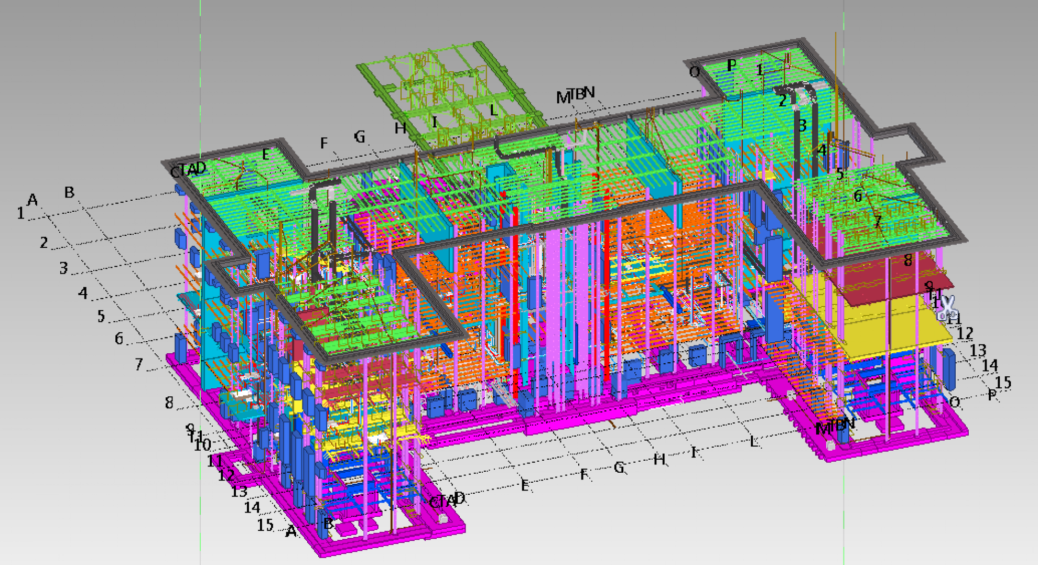Click grid label 6 on the left side
Screen dimensions: 1038x565
(119, 339)
